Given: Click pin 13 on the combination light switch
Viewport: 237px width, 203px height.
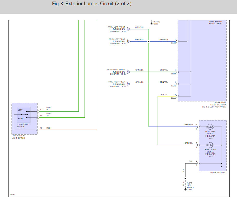Looking at the screenshot, I should [x=41, y=128].
